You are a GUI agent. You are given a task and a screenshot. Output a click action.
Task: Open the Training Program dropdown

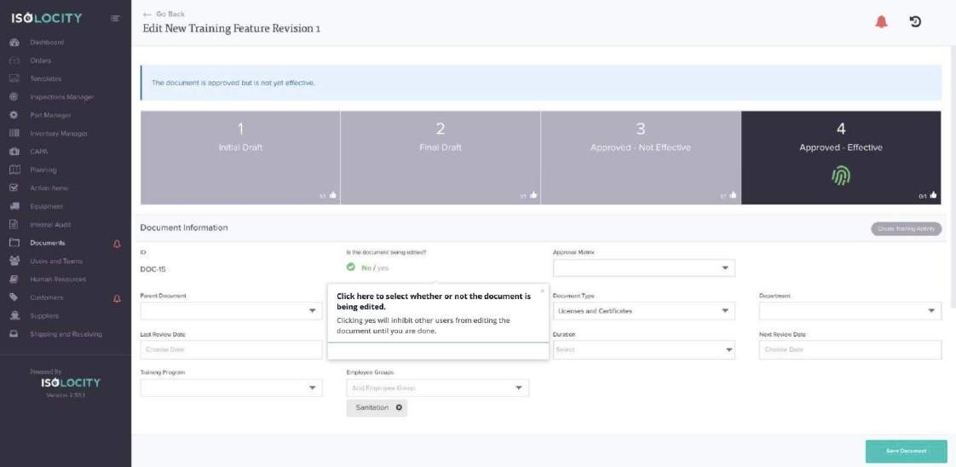pyautogui.click(x=231, y=388)
